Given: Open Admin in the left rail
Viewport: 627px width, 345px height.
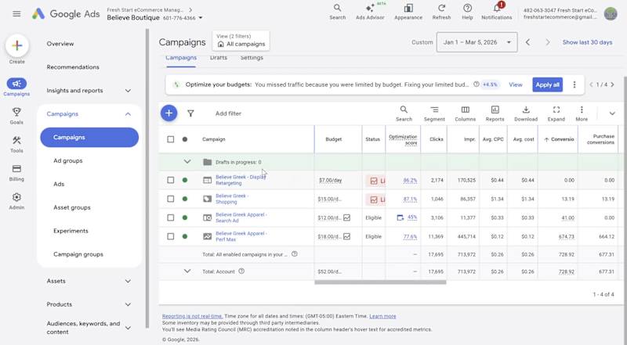Looking at the screenshot, I should pos(16,201).
